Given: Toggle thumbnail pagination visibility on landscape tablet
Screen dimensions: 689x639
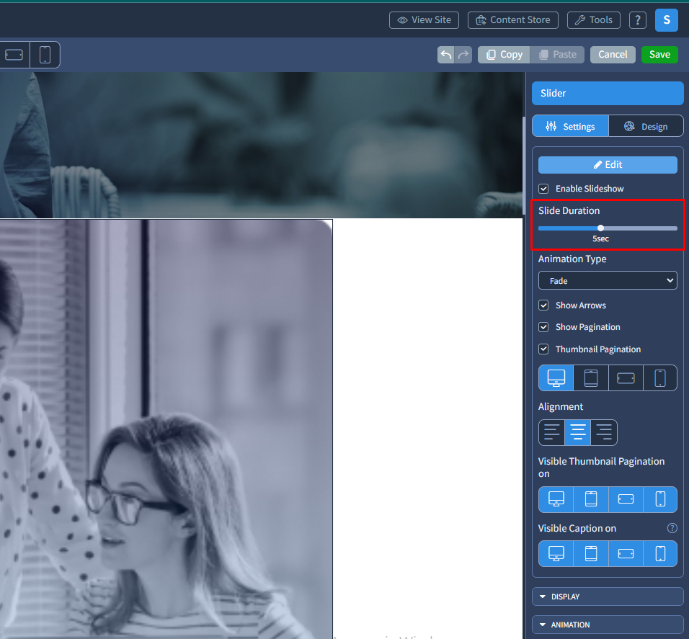Looking at the screenshot, I should [626, 499].
